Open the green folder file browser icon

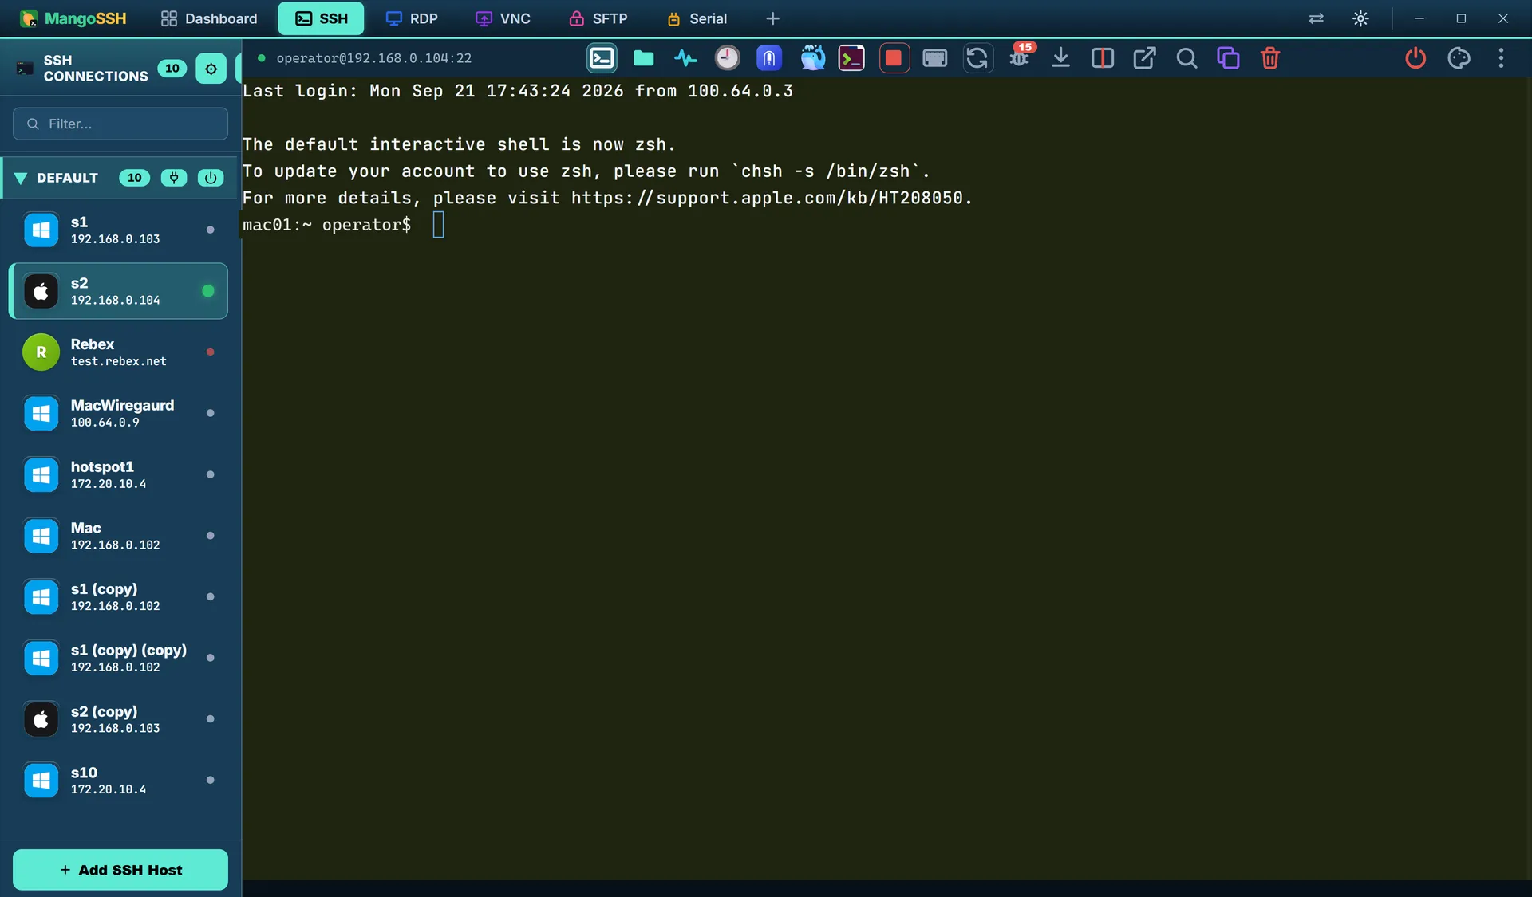point(643,58)
